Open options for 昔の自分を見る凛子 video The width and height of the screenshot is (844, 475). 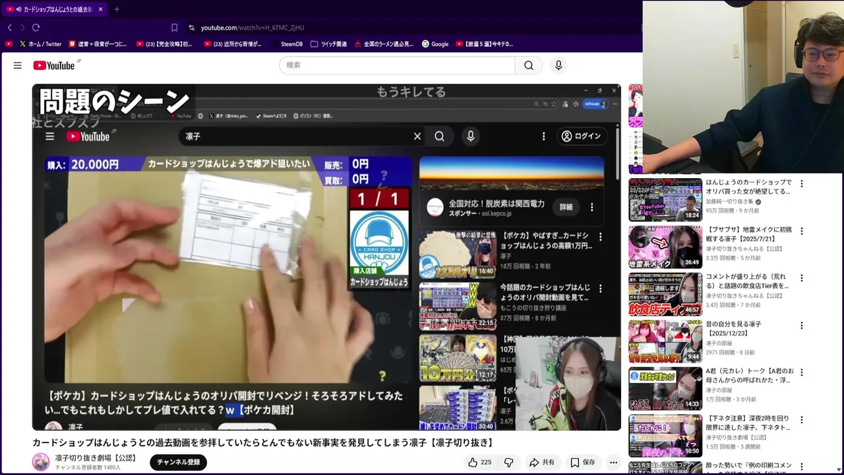(802, 326)
